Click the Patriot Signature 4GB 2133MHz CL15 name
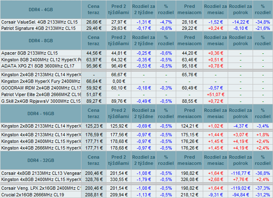Viewport: 273px width, 198px height. 39,28
